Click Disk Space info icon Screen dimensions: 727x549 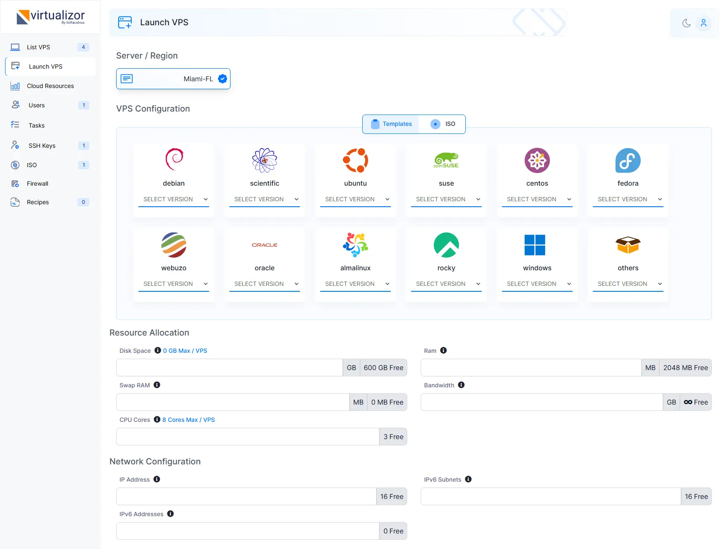point(158,350)
